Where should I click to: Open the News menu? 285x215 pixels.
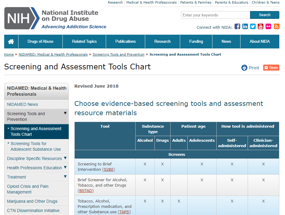click(x=226, y=42)
